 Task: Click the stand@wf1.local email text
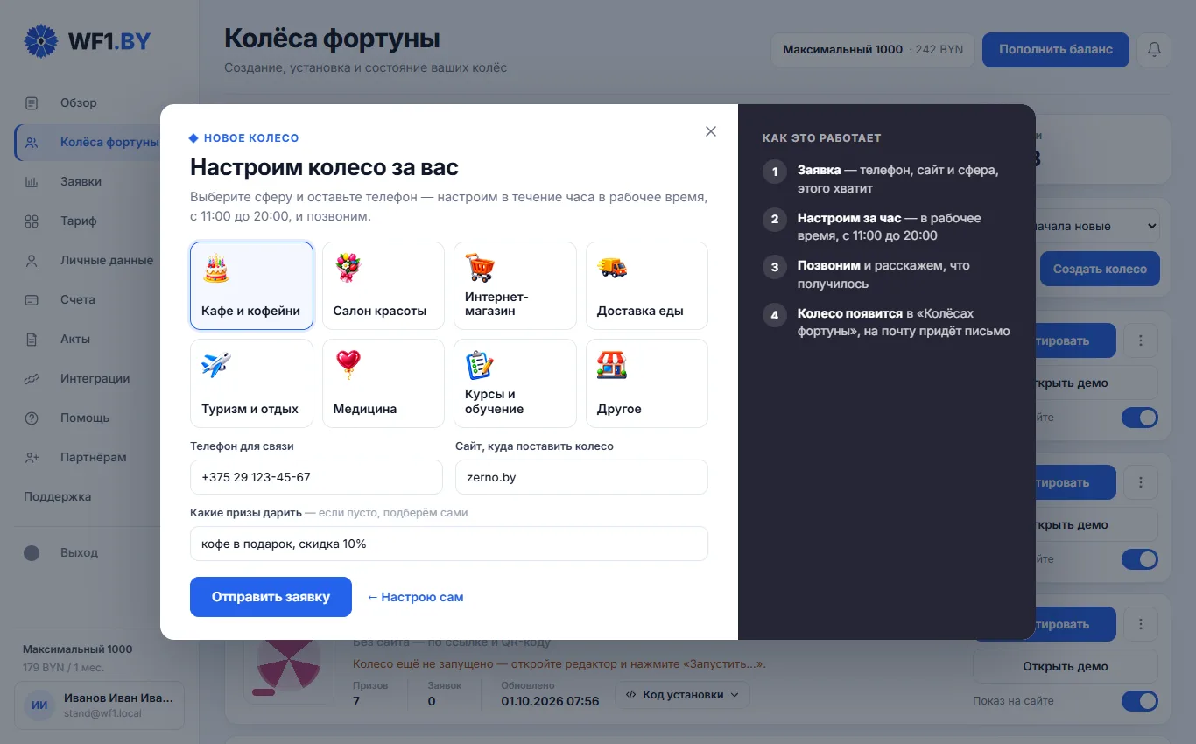pyautogui.click(x=102, y=713)
